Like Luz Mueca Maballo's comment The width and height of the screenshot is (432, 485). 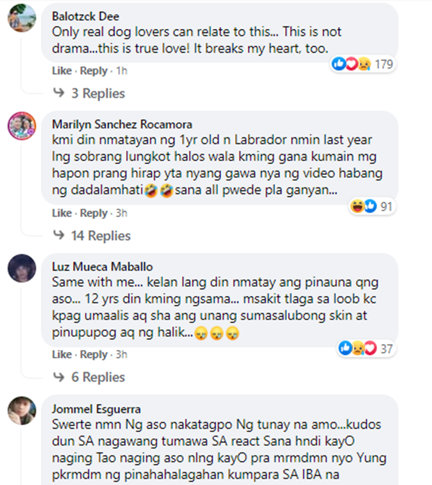pos(62,354)
